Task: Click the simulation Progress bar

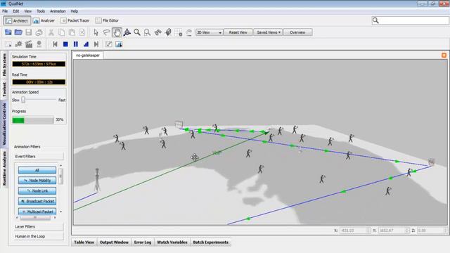Action: (33, 120)
